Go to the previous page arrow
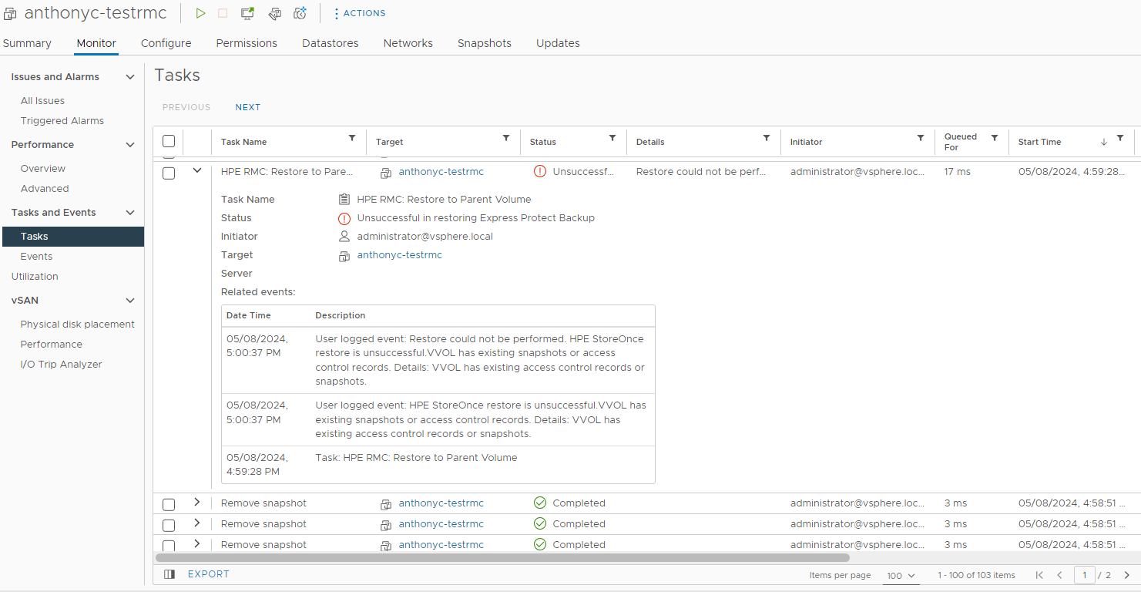This screenshot has height=592, width=1141. click(x=1060, y=575)
